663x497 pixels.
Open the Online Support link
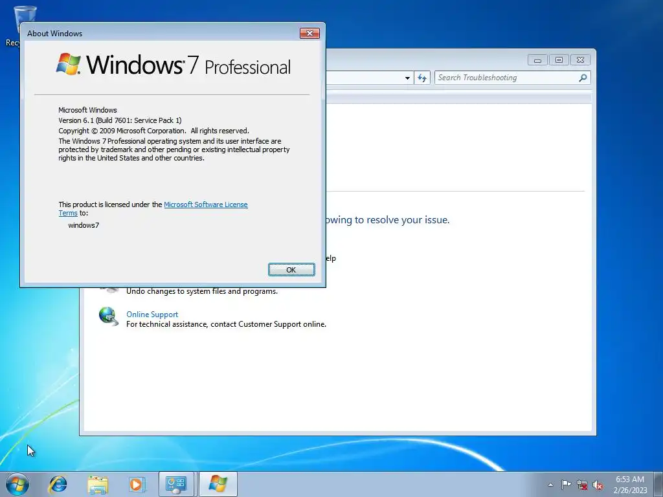click(152, 315)
